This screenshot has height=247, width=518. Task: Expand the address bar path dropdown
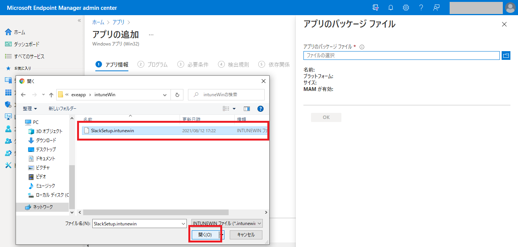coord(165,95)
